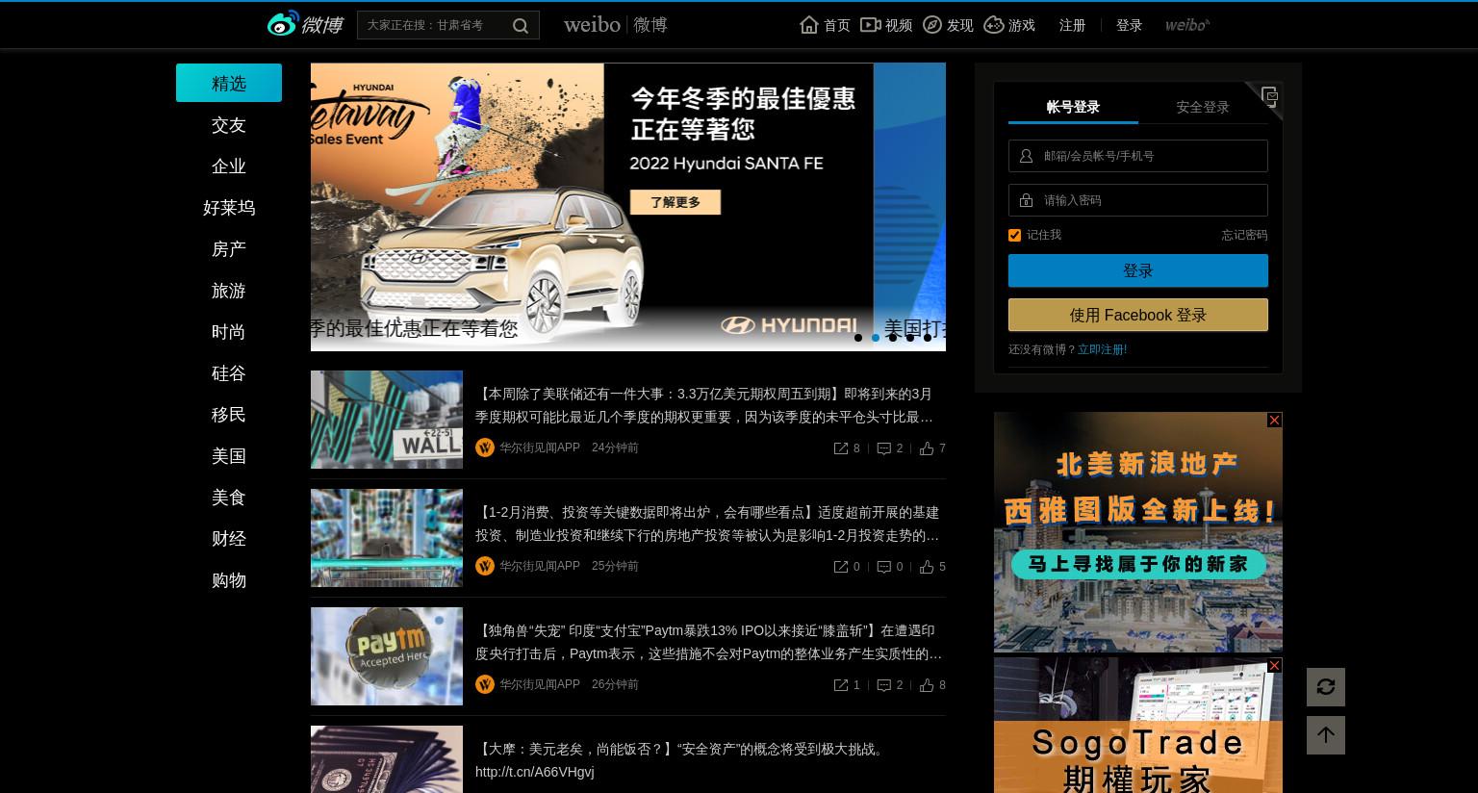Click share icon on 3.3万亿美元期权 post
The image size is (1478, 793).
coord(841,448)
